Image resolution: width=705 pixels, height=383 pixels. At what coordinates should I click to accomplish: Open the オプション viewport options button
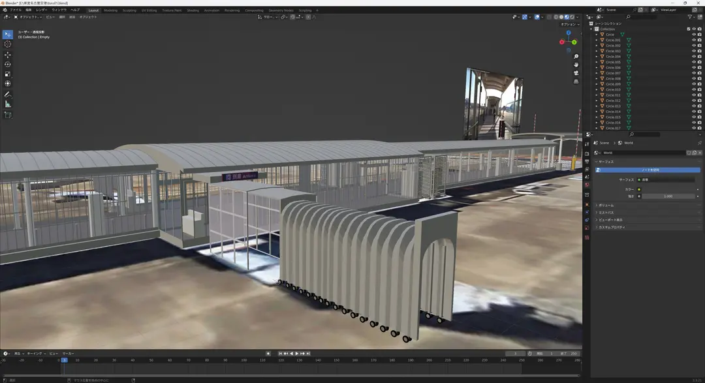pos(570,24)
